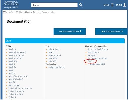Image resolution: width=128 pixels, height=100 pixels.
Task: Open Stratix 10 documentation
Action: coord(12,49)
